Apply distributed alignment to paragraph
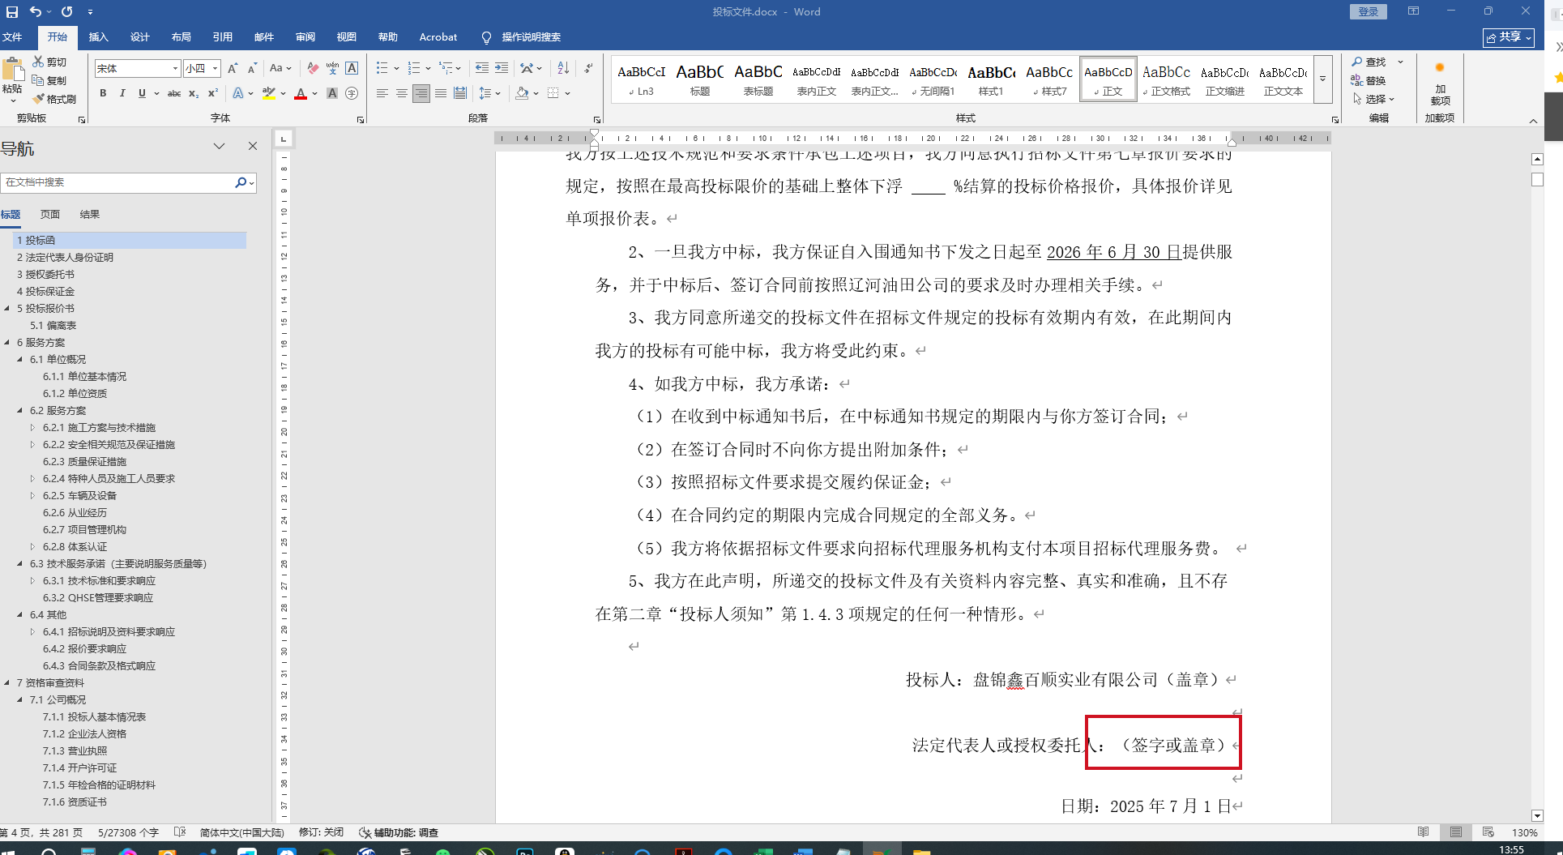 [460, 94]
